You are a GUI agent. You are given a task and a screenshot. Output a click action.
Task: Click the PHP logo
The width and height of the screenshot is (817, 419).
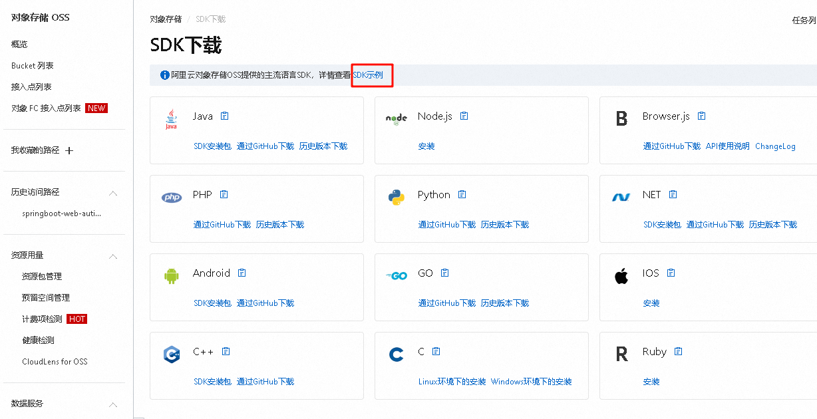(172, 198)
